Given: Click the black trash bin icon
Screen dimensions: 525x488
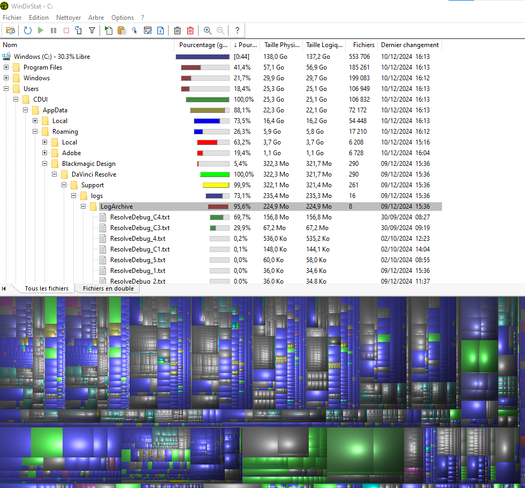Looking at the screenshot, I should 178,30.
